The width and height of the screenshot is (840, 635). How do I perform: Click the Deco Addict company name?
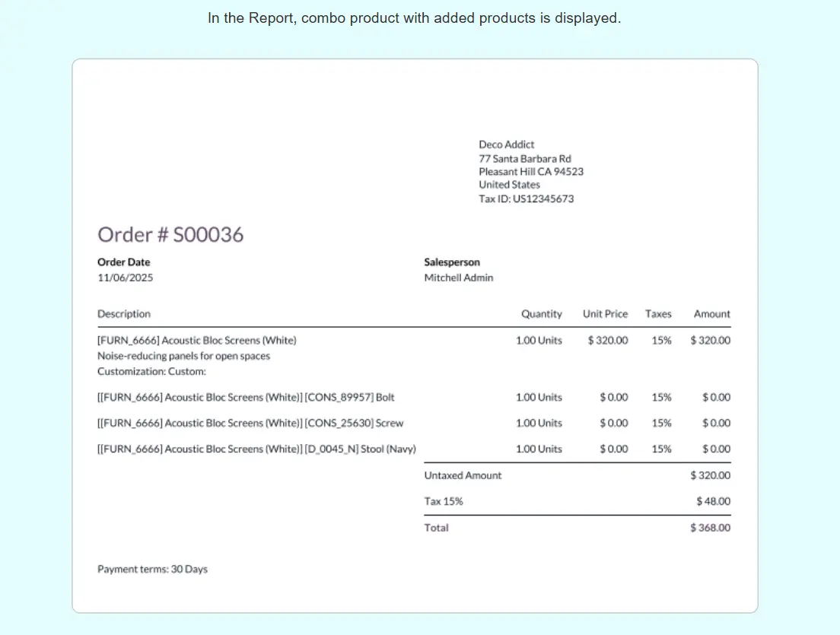(506, 144)
